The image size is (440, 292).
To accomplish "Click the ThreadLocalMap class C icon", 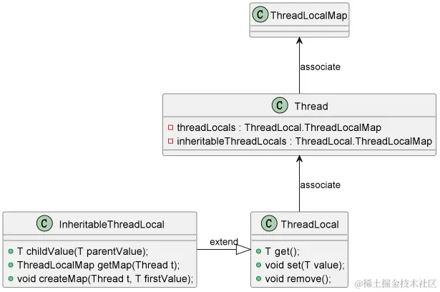I will tap(260, 14).
